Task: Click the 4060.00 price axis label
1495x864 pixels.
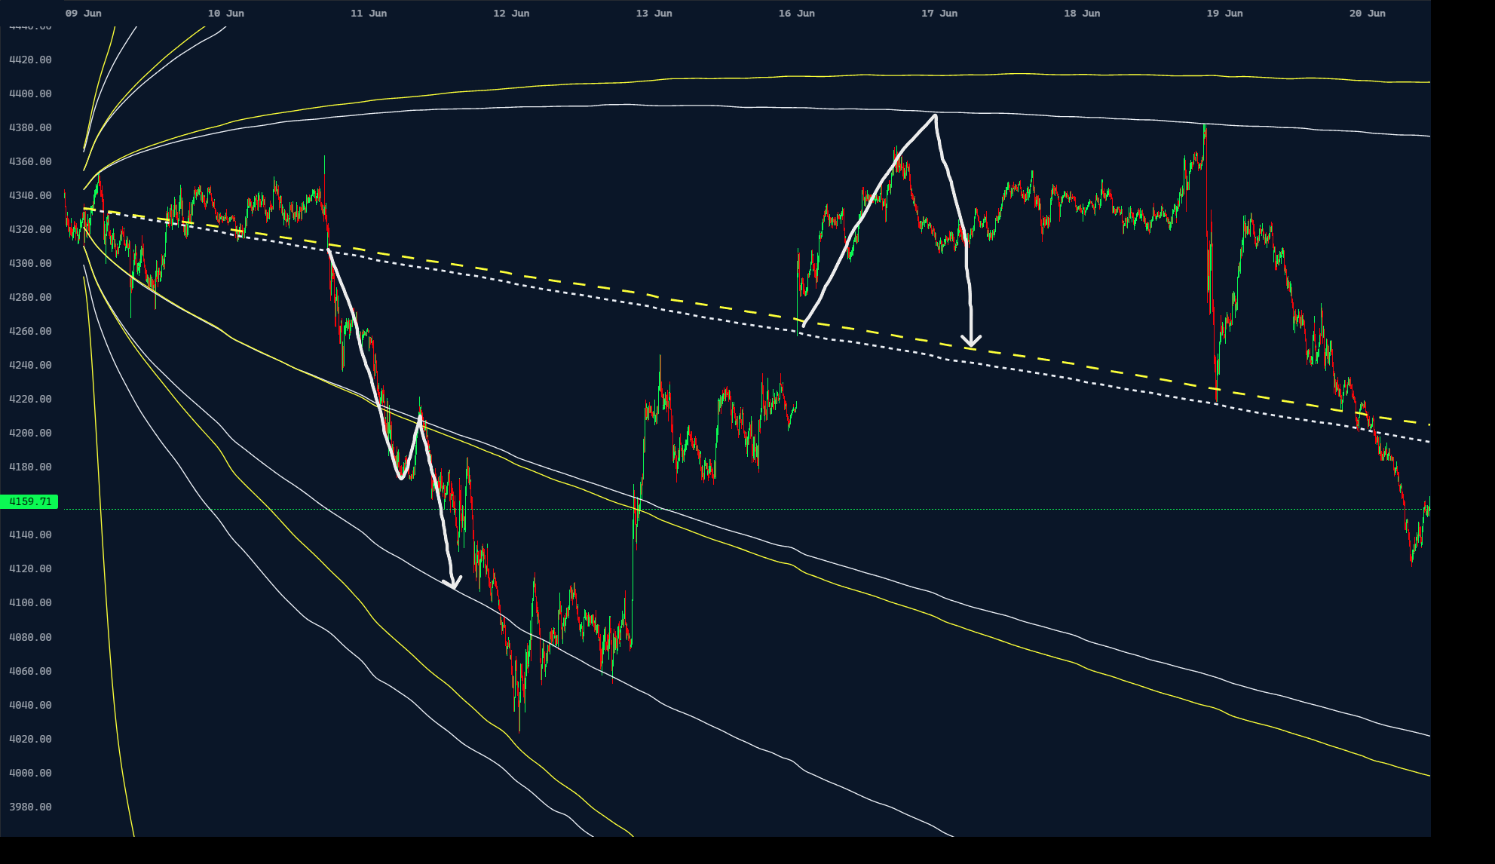Action: pyautogui.click(x=30, y=671)
